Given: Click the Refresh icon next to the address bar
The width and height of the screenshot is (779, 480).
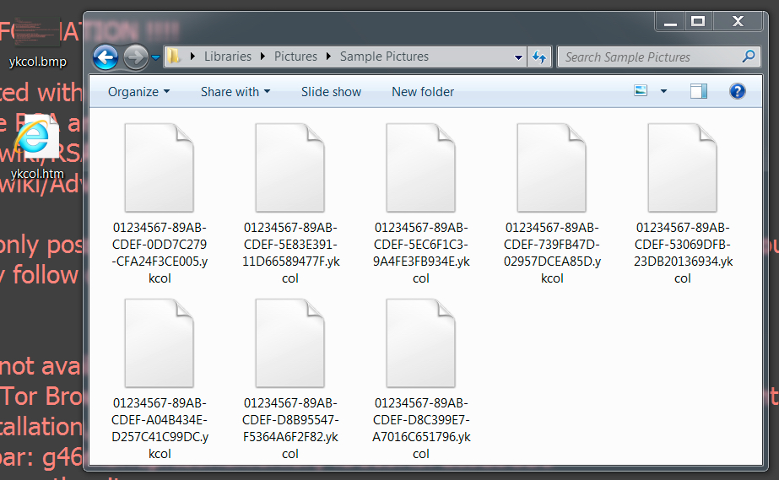Looking at the screenshot, I should tap(539, 57).
